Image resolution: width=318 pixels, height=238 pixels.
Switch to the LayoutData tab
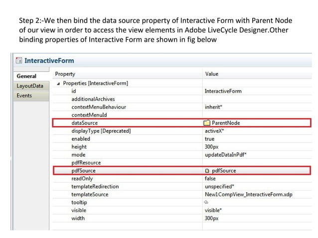pos(31,86)
